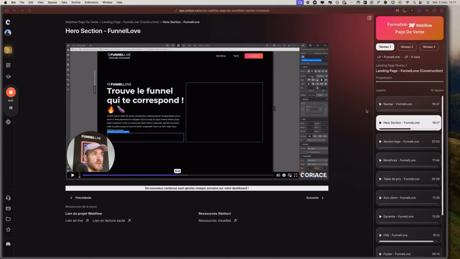
Task: Enable picture-in-picture on the video player
Action: (x=290, y=175)
